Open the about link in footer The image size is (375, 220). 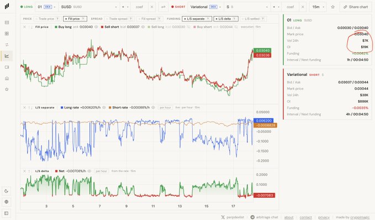tap(289, 217)
